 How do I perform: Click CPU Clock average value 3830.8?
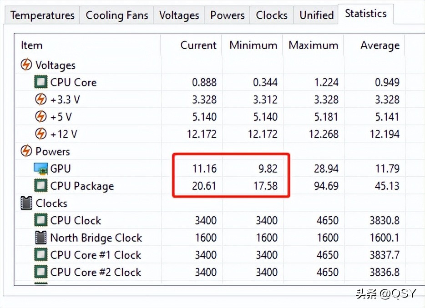coord(385,220)
